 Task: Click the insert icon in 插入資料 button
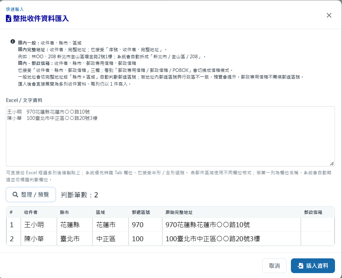[300, 266]
